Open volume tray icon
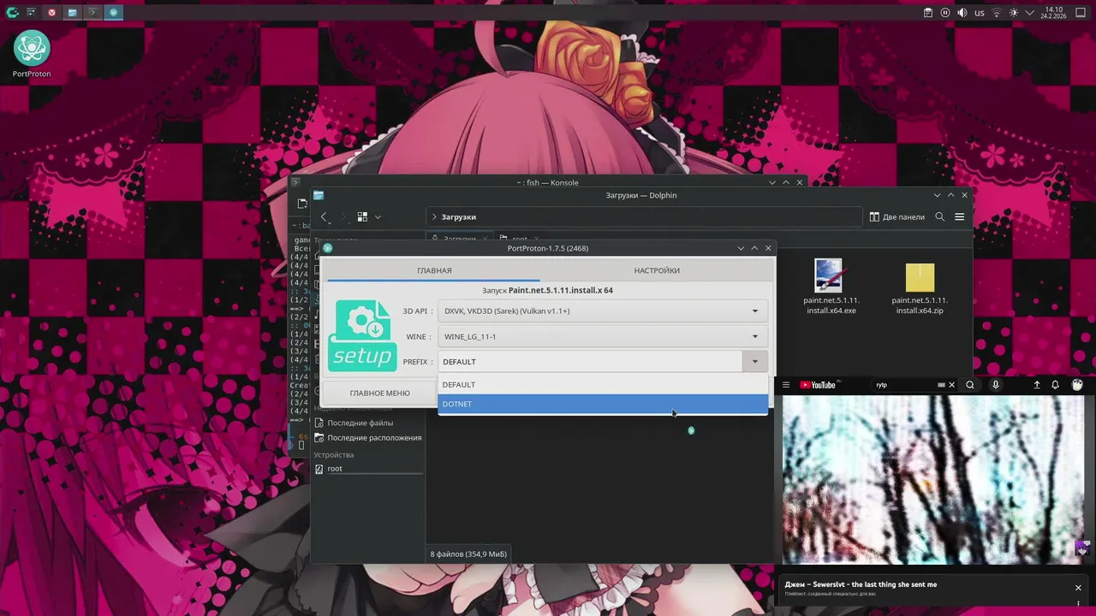This screenshot has width=1096, height=616. click(x=962, y=13)
